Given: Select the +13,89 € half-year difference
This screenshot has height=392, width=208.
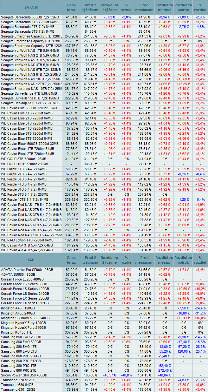Looking at the screenshot, I should coord(183,84).
